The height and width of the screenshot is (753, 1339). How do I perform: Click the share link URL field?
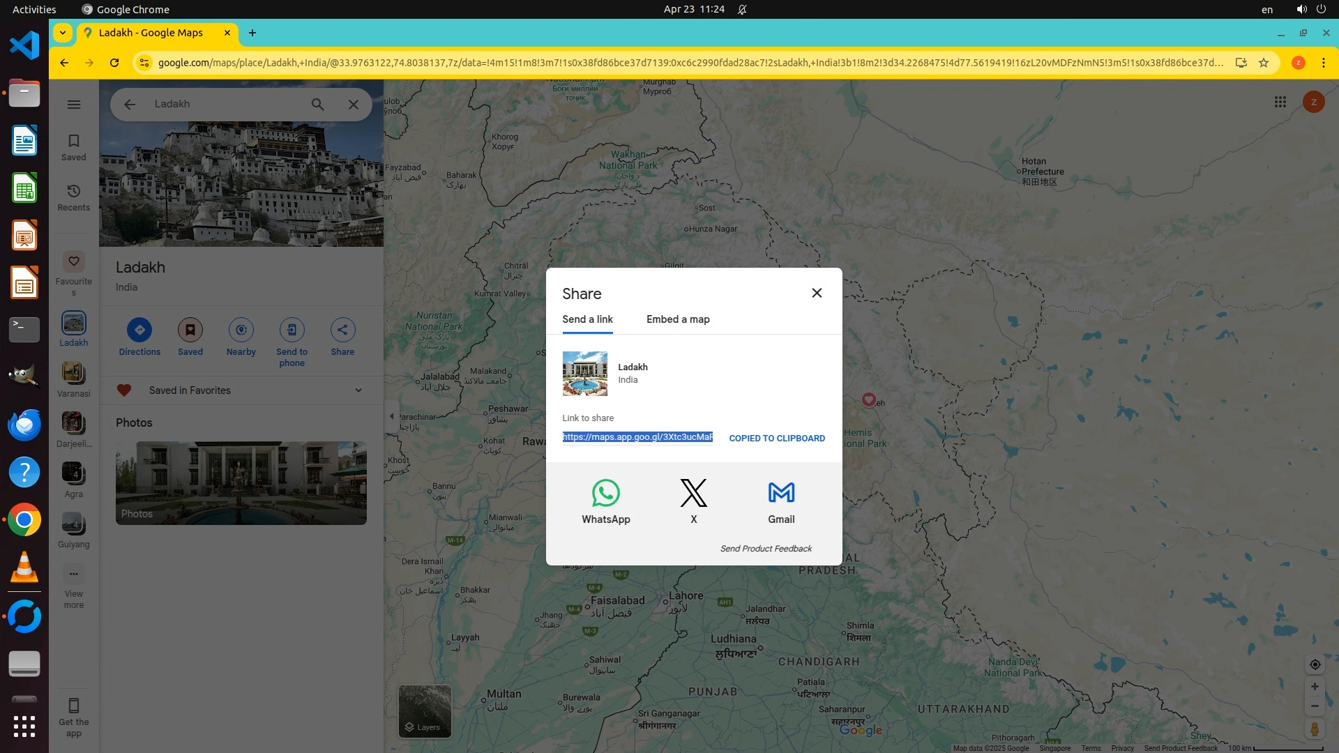[x=637, y=437]
